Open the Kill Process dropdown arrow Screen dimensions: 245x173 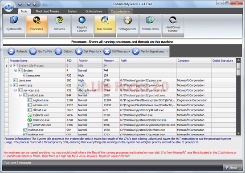point(129,52)
